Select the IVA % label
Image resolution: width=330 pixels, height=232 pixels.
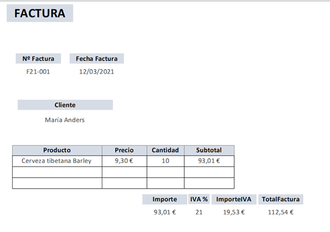click(199, 199)
